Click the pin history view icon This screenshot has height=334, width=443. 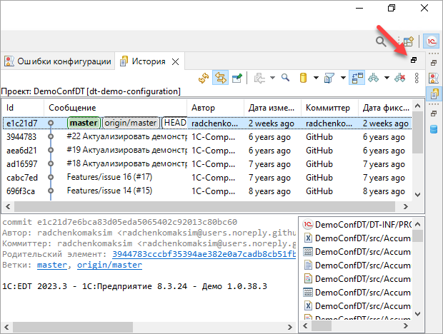(x=237, y=78)
